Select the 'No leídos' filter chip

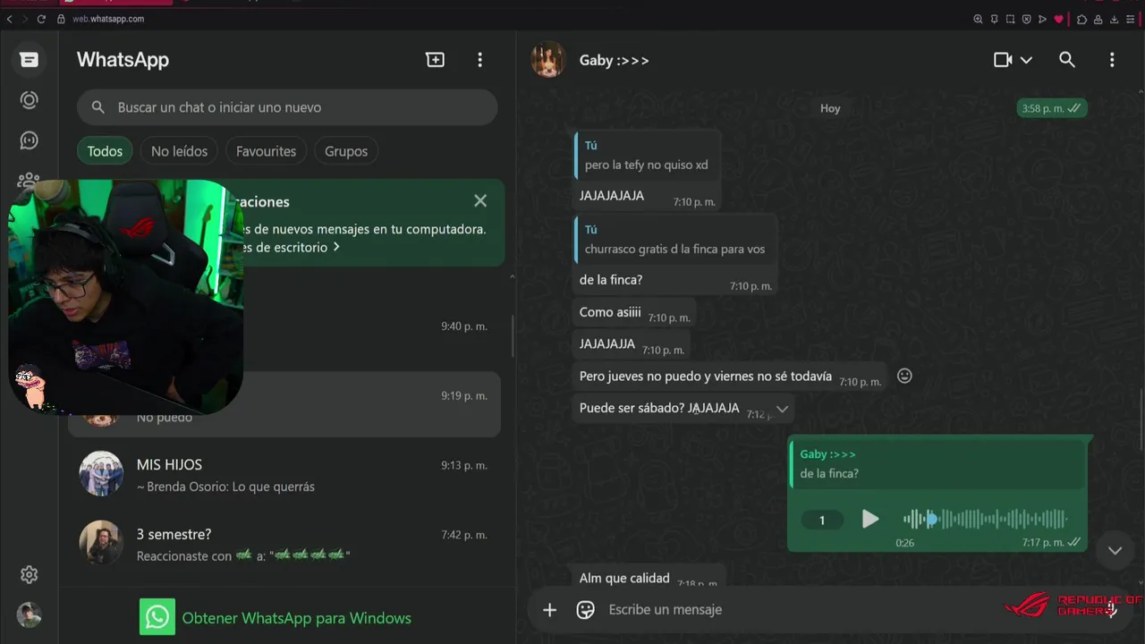pos(179,151)
